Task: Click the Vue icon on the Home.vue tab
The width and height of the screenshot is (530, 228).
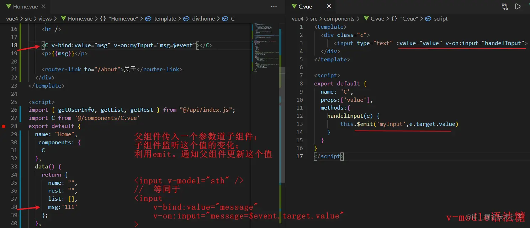Action: 8,6
